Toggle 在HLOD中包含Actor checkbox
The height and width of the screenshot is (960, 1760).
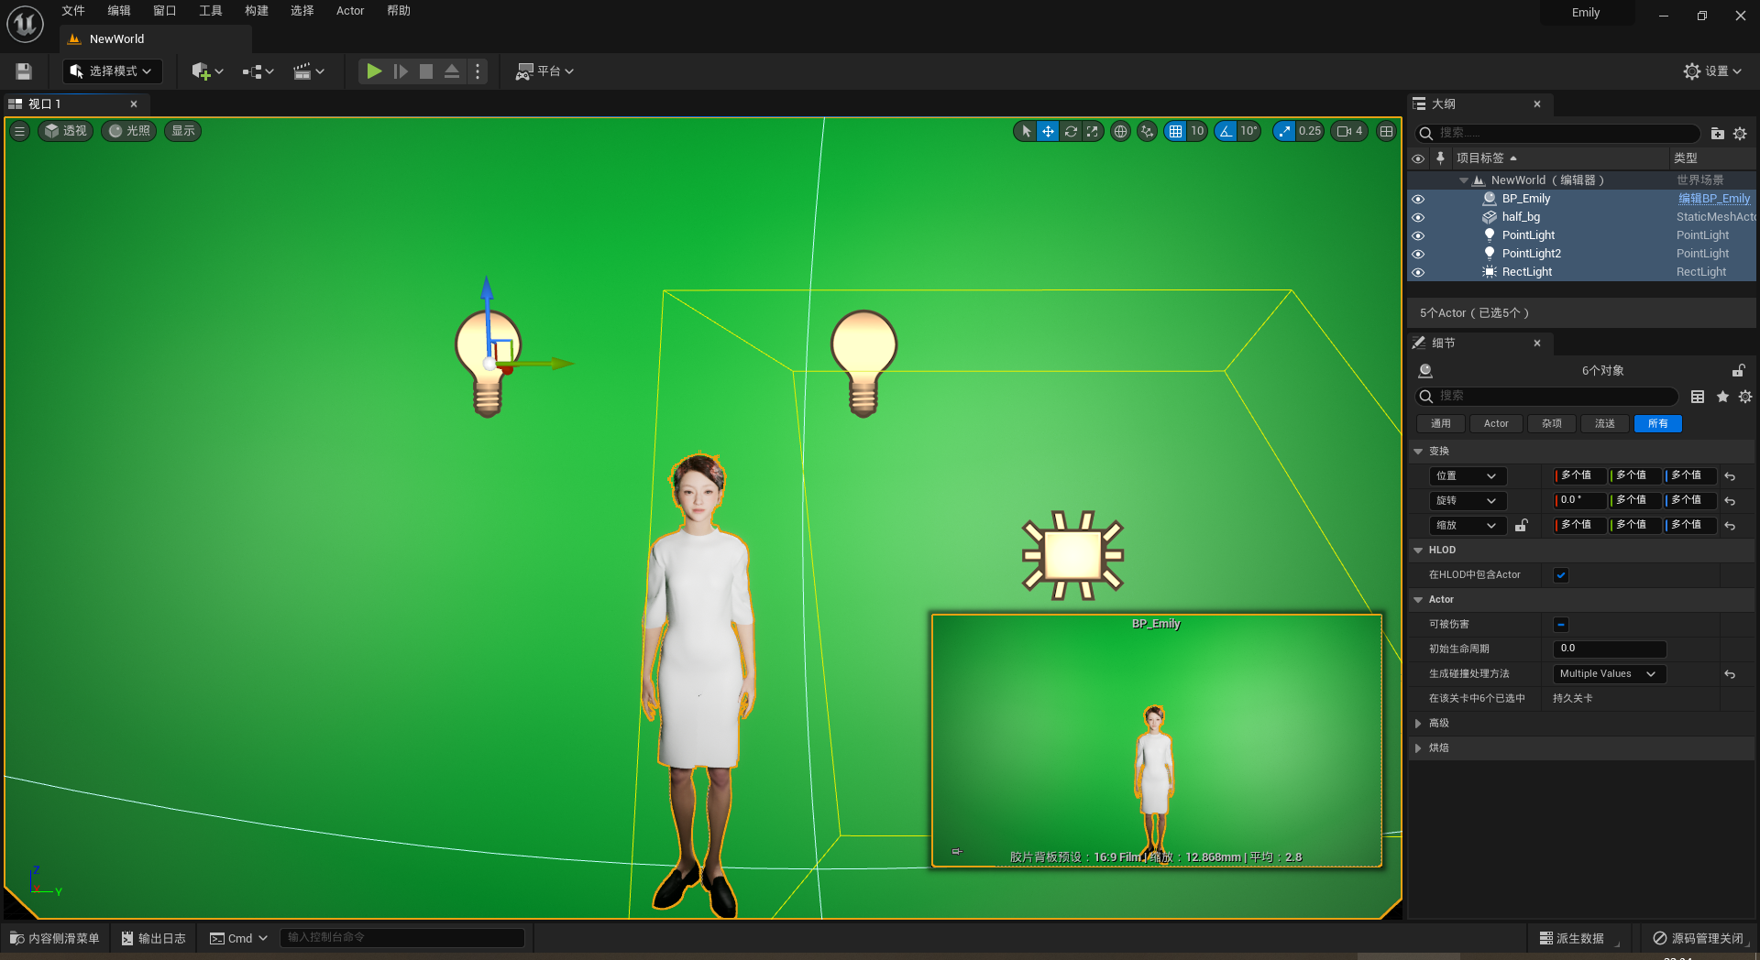point(1561,575)
